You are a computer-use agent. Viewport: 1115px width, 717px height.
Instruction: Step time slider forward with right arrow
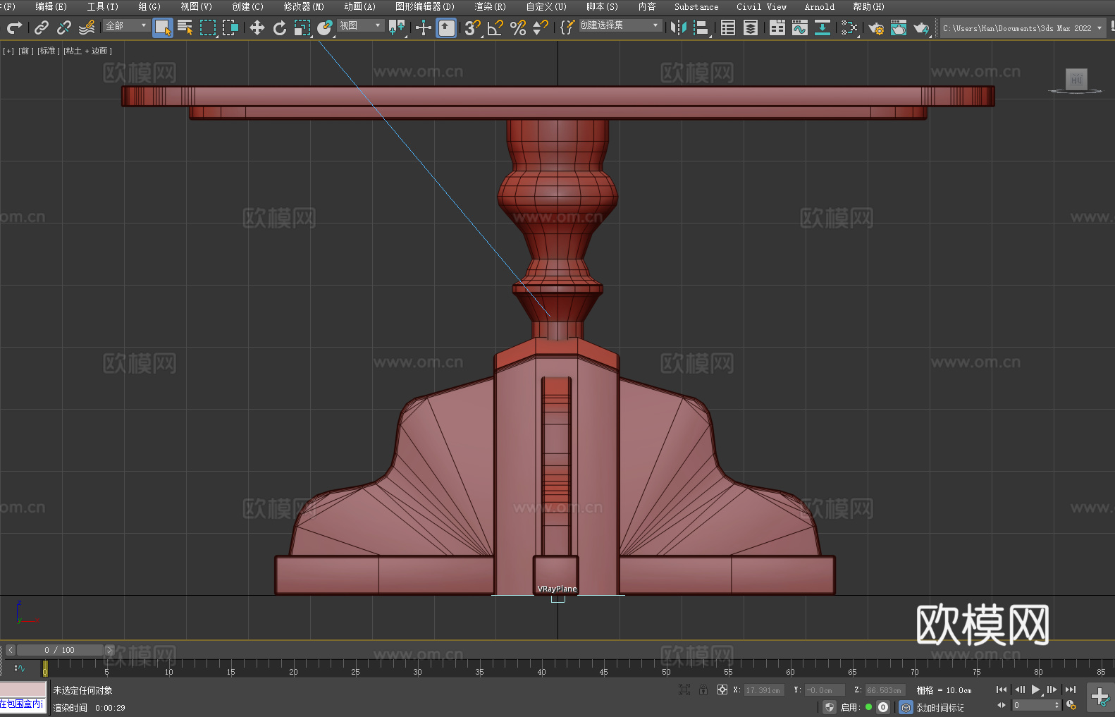(x=109, y=650)
